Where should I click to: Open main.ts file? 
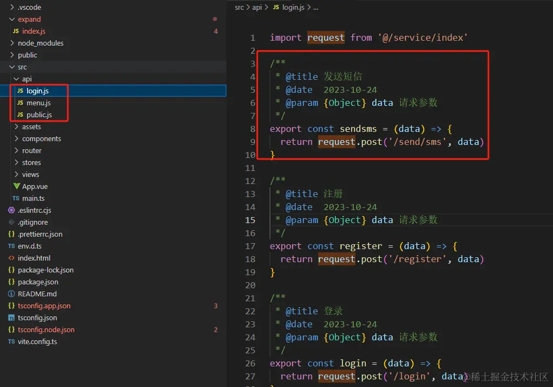tap(34, 198)
